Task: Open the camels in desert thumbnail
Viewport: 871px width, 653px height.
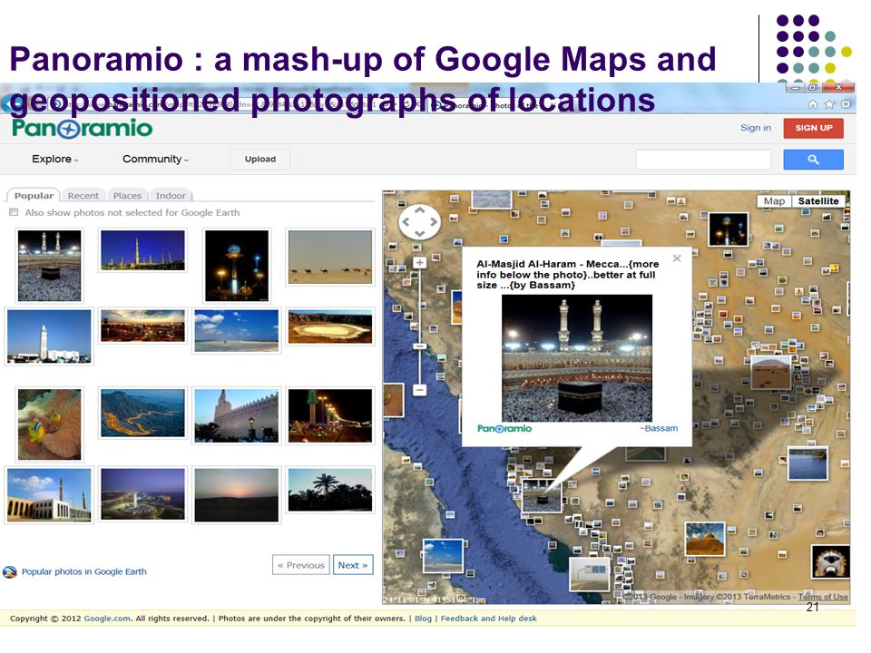Action: [x=330, y=258]
